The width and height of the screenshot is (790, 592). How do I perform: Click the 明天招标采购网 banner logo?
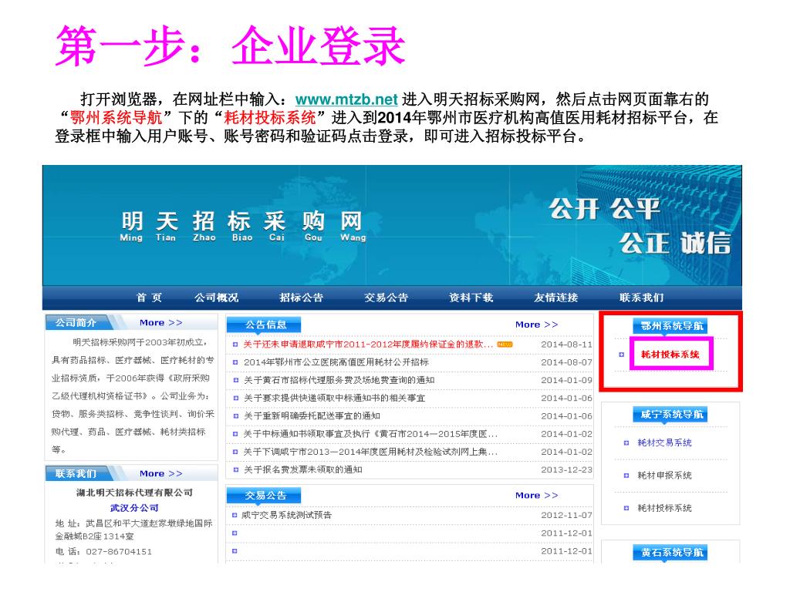tap(243, 227)
